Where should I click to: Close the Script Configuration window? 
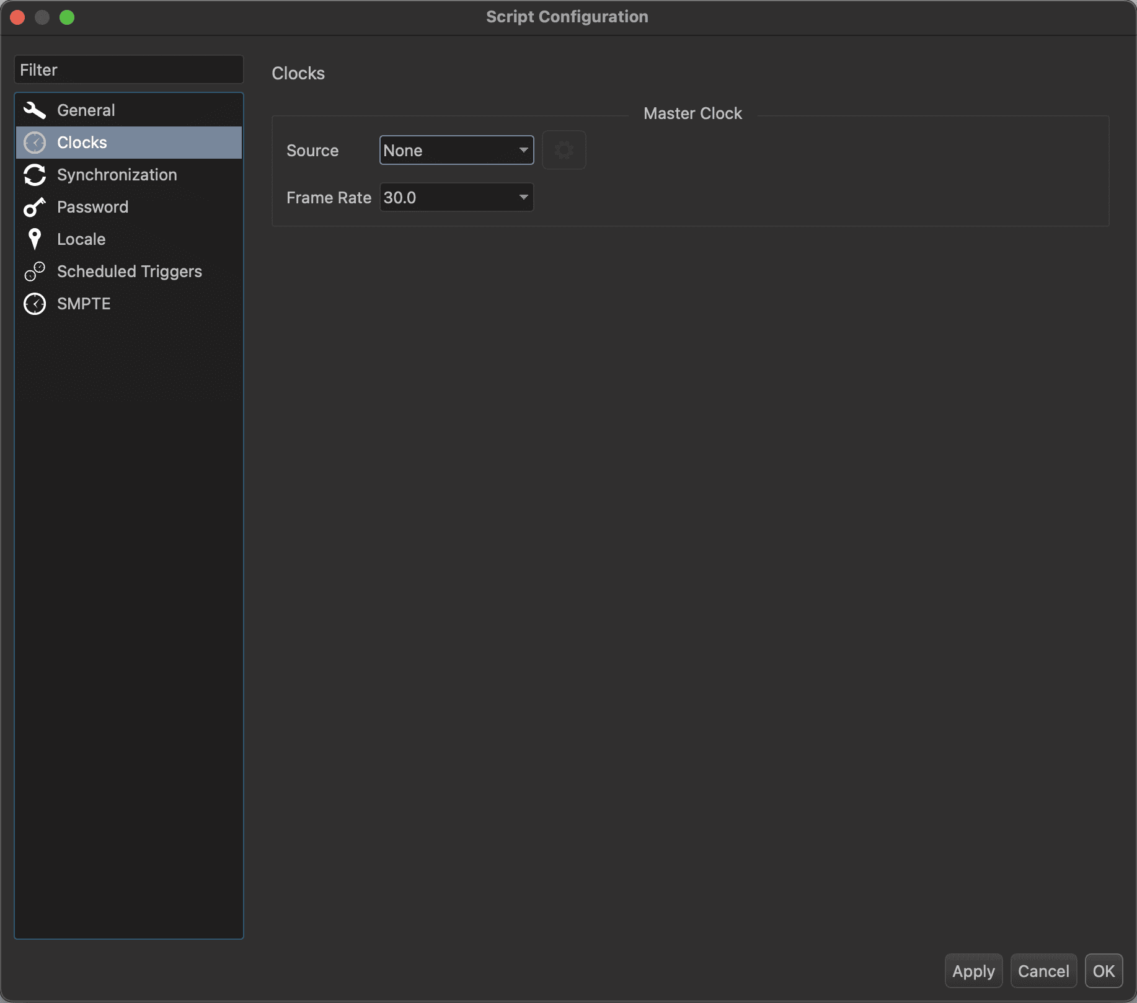click(x=17, y=17)
